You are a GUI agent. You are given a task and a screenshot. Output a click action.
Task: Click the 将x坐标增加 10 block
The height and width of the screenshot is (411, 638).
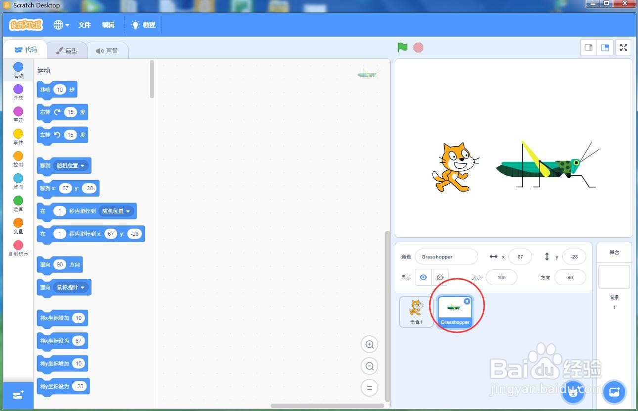click(x=62, y=318)
